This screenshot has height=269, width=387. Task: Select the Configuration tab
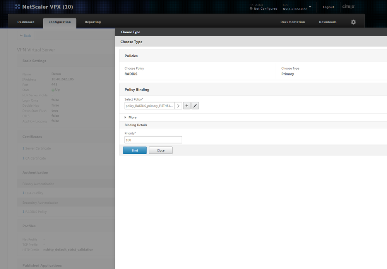[x=60, y=22]
